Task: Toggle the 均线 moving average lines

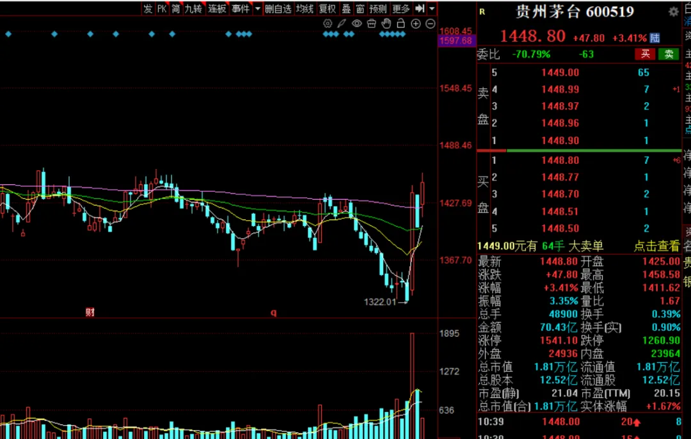Action: [305, 8]
